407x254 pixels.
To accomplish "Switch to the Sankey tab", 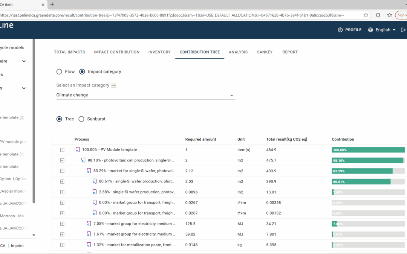I will (265, 52).
